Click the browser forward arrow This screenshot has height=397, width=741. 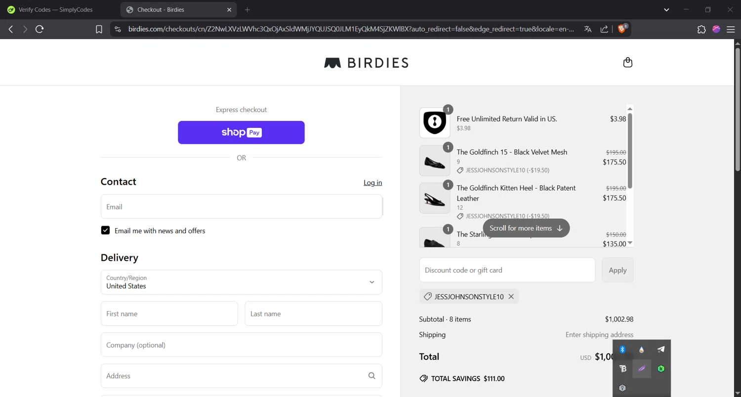click(25, 29)
